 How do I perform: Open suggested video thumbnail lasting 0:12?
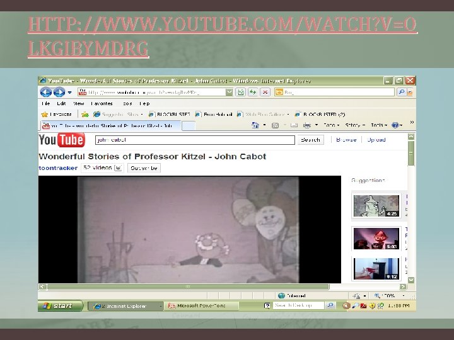376,269
